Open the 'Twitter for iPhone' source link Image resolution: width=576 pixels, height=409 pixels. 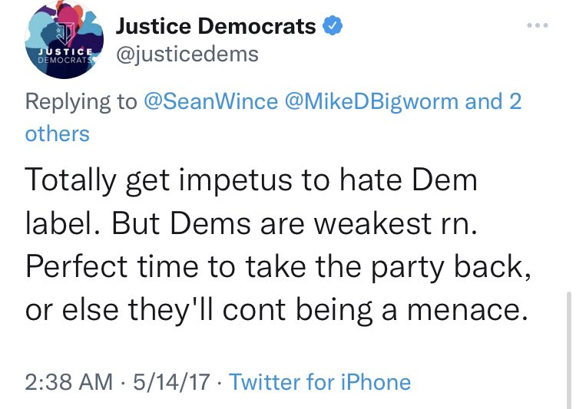click(x=320, y=381)
